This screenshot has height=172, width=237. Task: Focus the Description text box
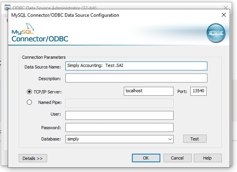tap(136, 78)
